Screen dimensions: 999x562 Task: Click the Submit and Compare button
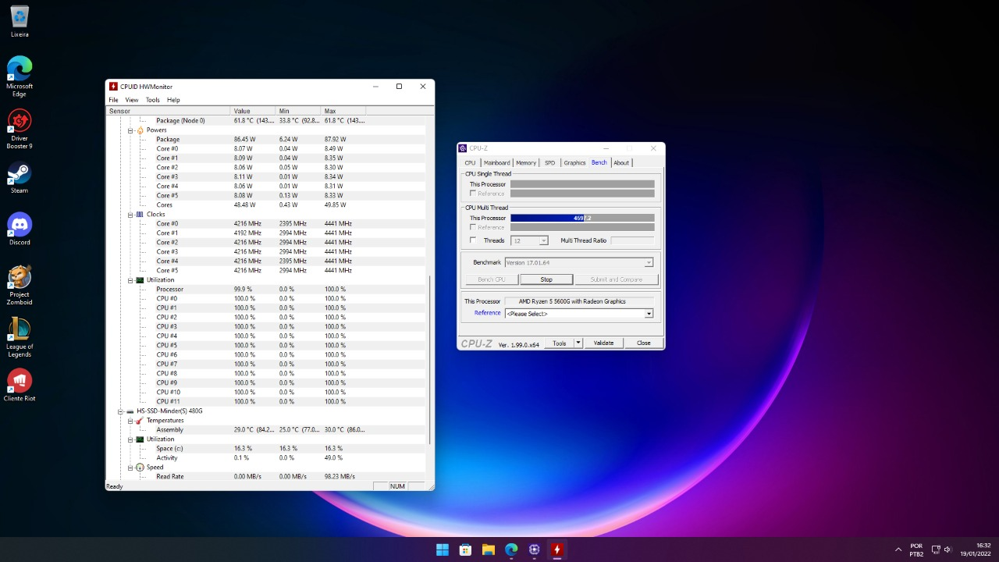click(617, 279)
